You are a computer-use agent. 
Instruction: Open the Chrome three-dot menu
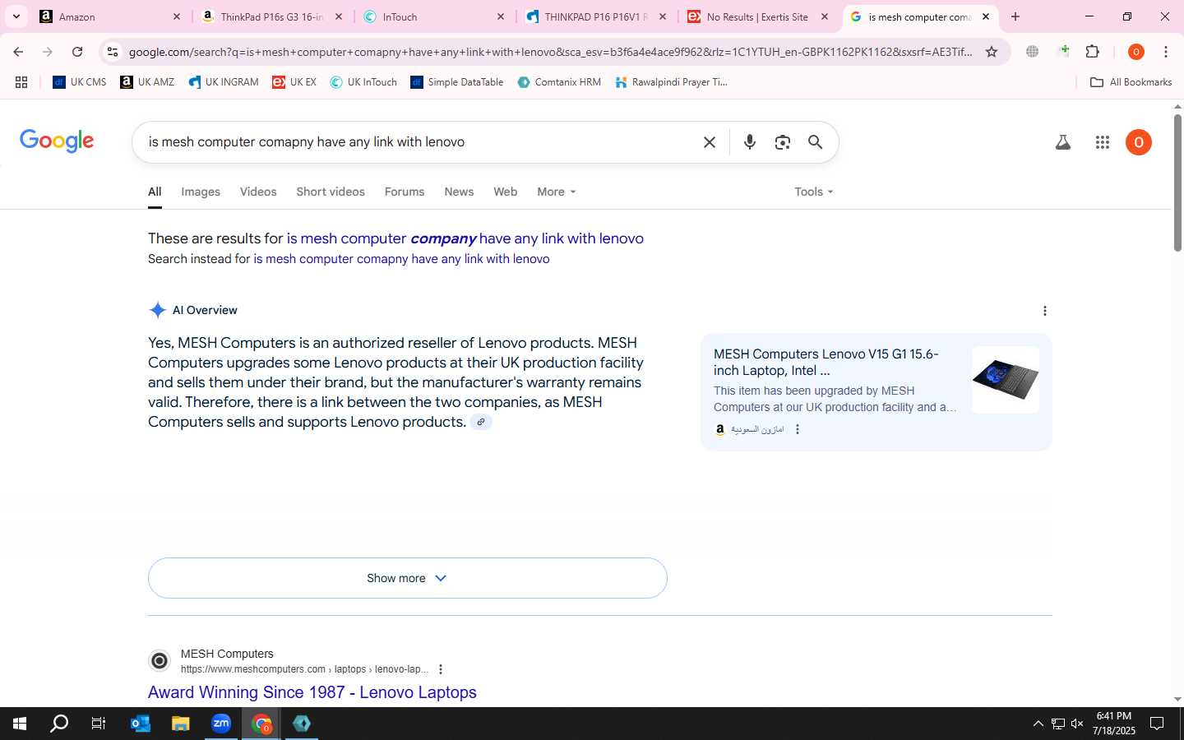(x=1166, y=52)
